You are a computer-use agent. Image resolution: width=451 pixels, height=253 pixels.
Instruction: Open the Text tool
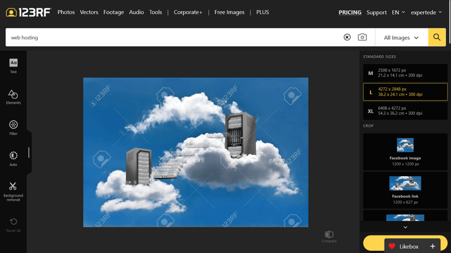click(13, 66)
